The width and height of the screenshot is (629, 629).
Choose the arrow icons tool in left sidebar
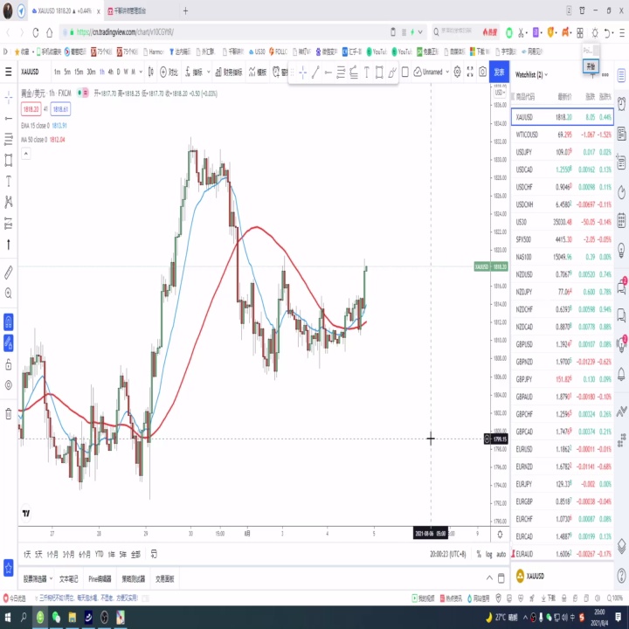point(8,244)
